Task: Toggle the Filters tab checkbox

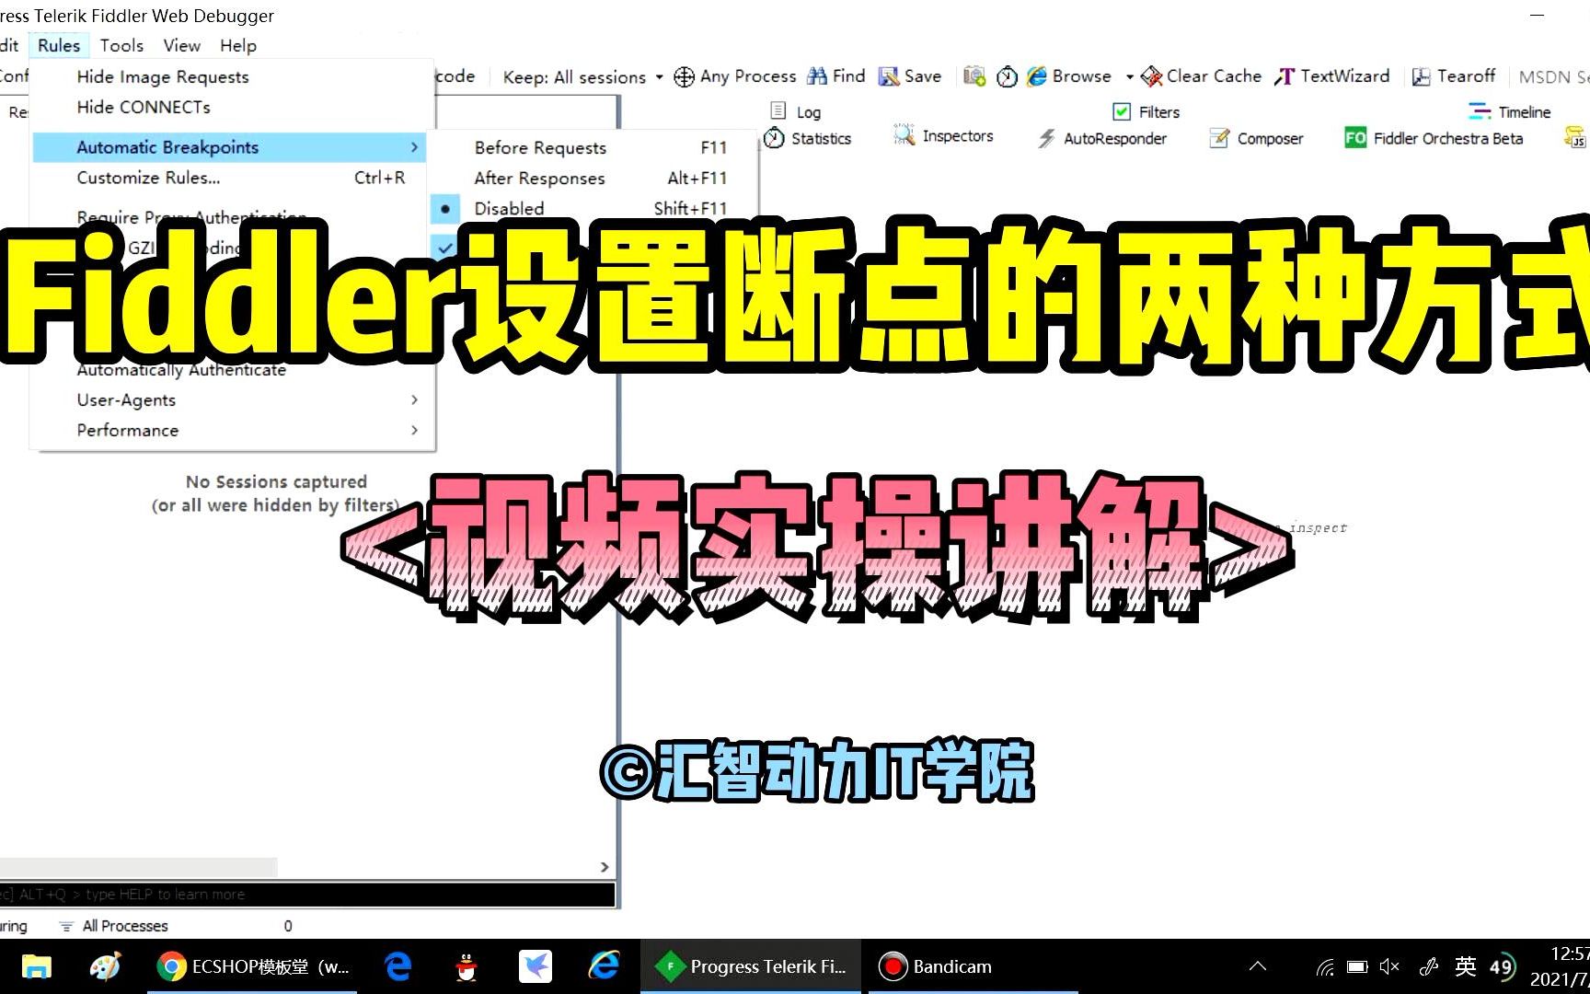Action: pyautogui.click(x=1122, y=111)
